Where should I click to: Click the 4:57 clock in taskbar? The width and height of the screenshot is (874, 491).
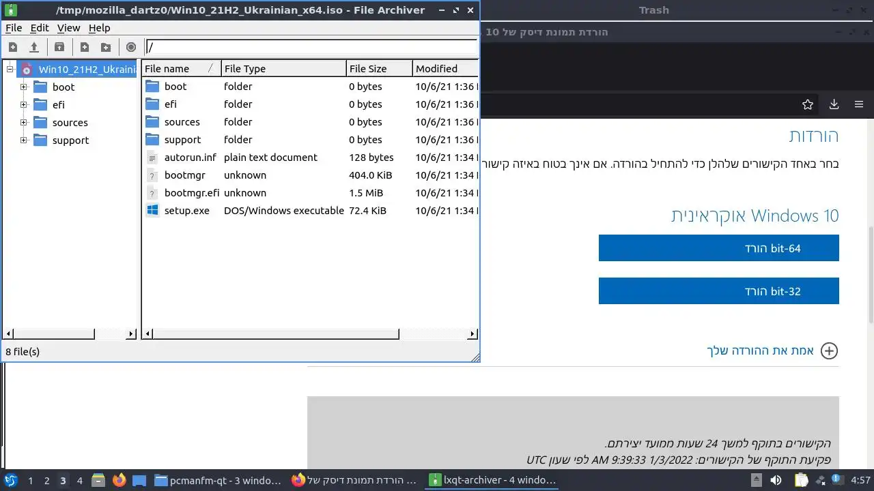861,481
